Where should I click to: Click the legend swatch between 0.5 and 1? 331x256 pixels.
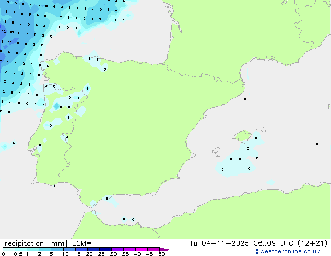coord(21,249)
